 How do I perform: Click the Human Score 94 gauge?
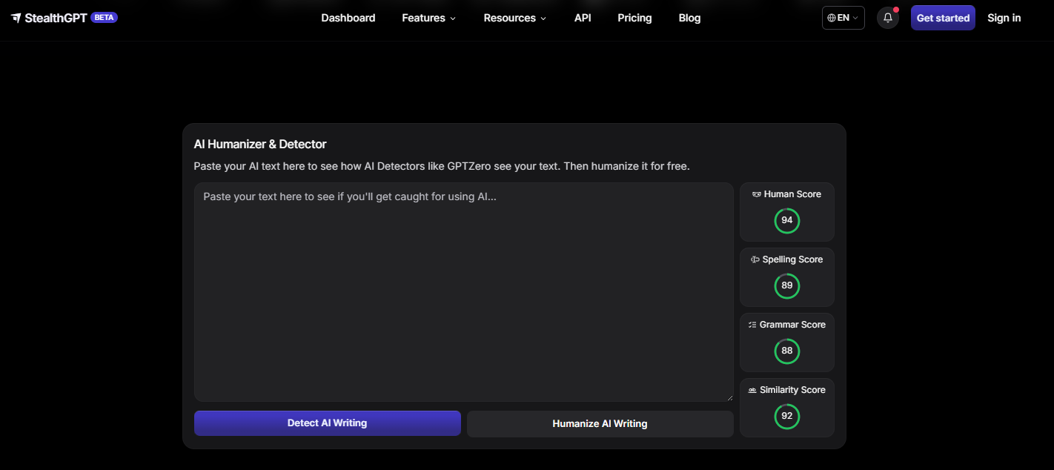787,220
